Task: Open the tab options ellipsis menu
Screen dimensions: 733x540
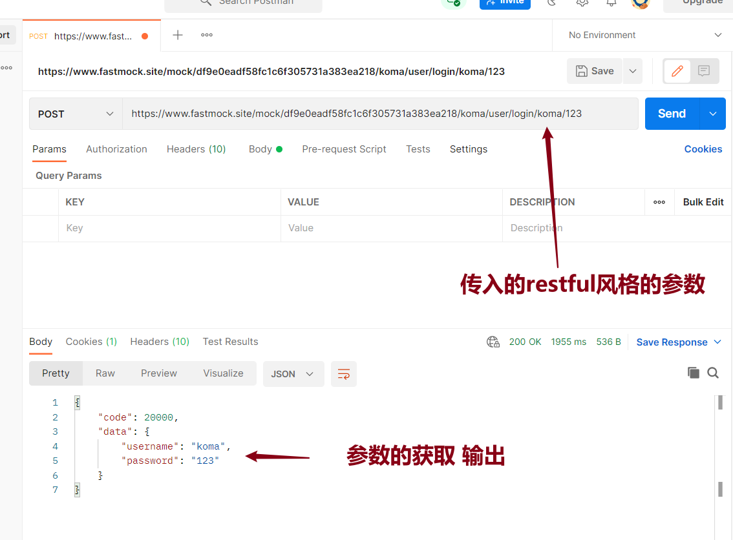Action: pos(207,35)
